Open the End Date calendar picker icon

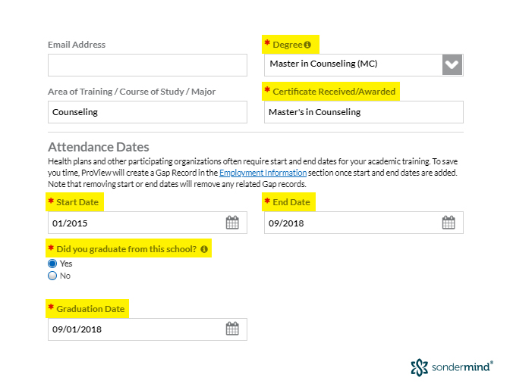pyautogui.click(x=448, y=223)
